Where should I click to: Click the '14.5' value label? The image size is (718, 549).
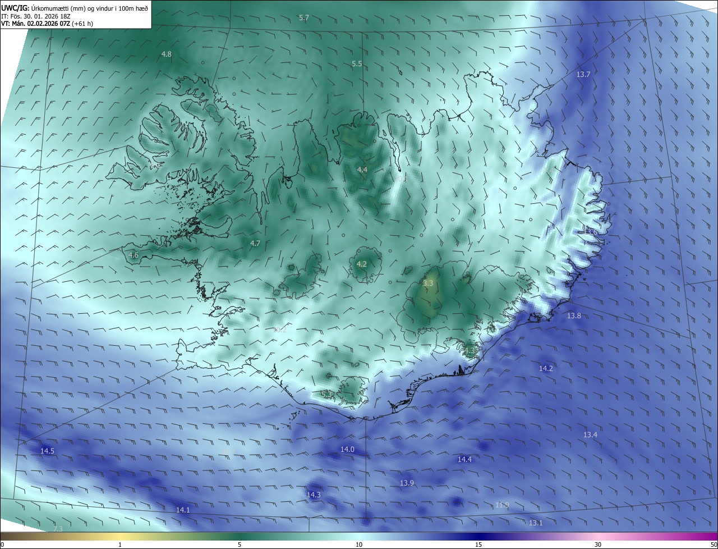(x=47, y=451)
